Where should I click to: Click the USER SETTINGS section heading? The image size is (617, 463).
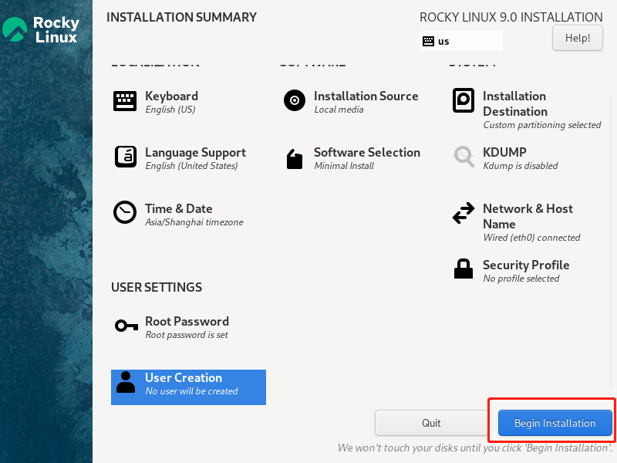coord(157,287)
